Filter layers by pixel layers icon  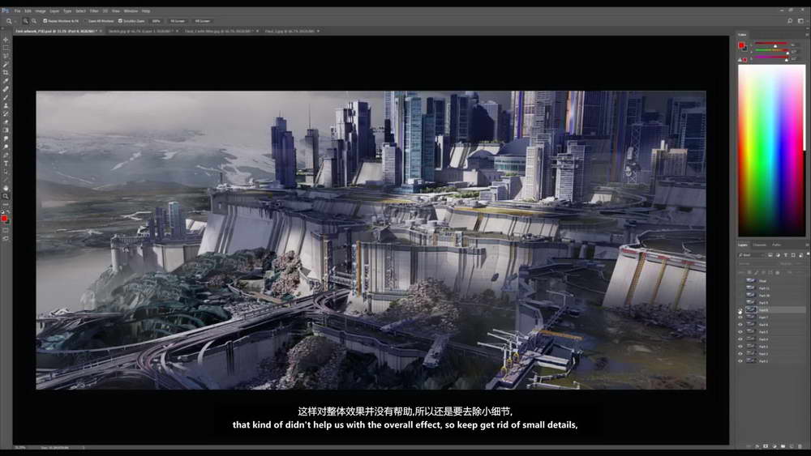point(770,255)
